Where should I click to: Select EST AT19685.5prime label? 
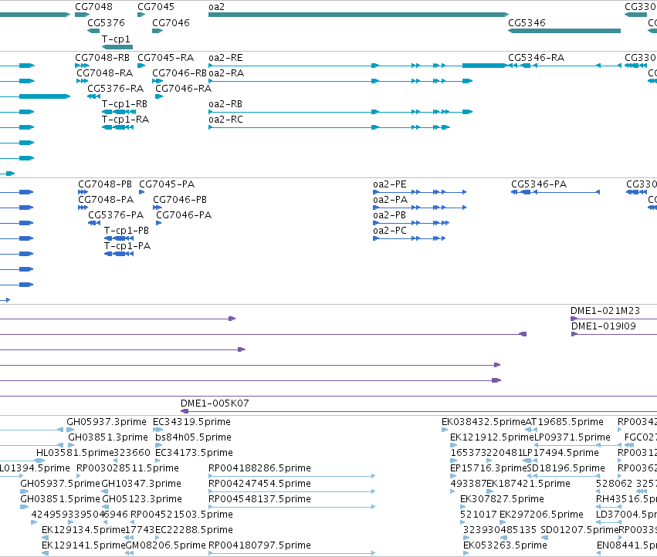pos(564,422)
